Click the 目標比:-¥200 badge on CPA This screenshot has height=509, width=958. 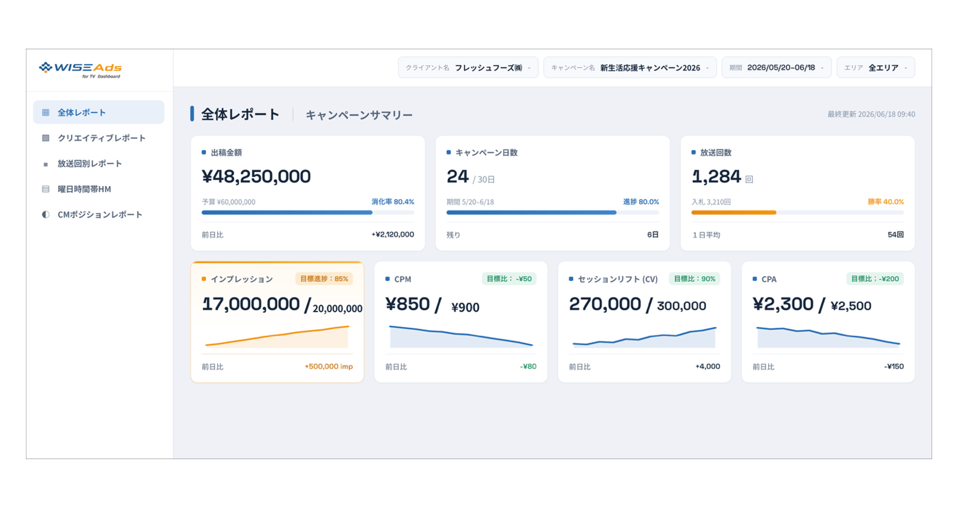coord(875,279)
